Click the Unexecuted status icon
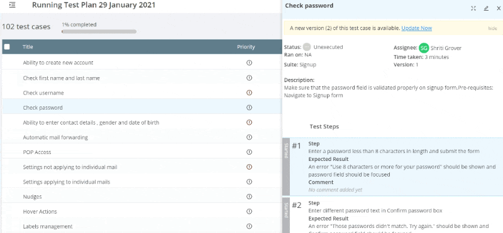503x233 pixels. point(307,47)
